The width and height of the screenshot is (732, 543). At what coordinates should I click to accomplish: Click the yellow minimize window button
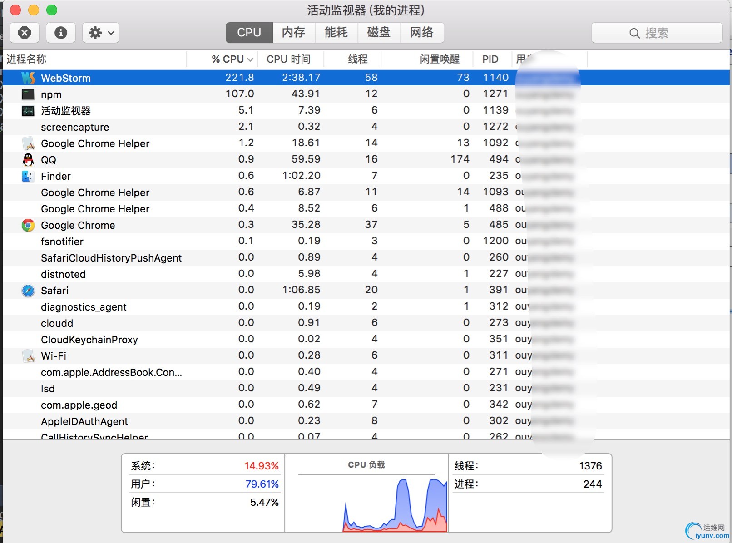tap(34, 10)
